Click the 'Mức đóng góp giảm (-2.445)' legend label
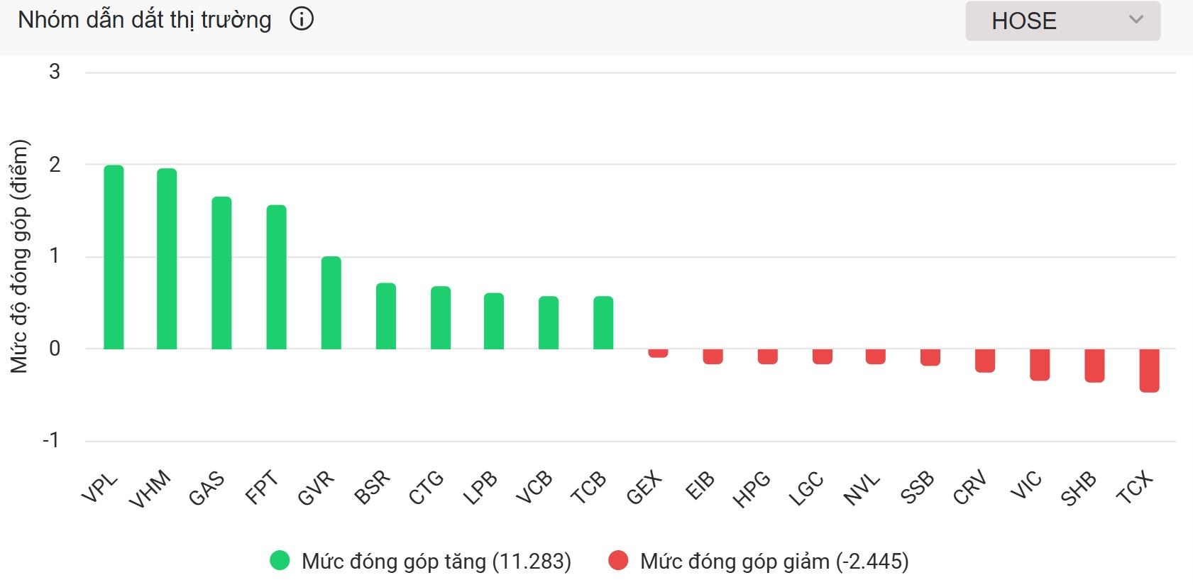This screenshot has width=1193, height=585. (774, 561)
